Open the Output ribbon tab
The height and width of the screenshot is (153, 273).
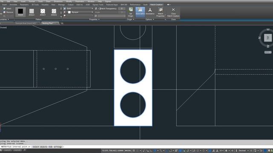(x=70, y=5)
